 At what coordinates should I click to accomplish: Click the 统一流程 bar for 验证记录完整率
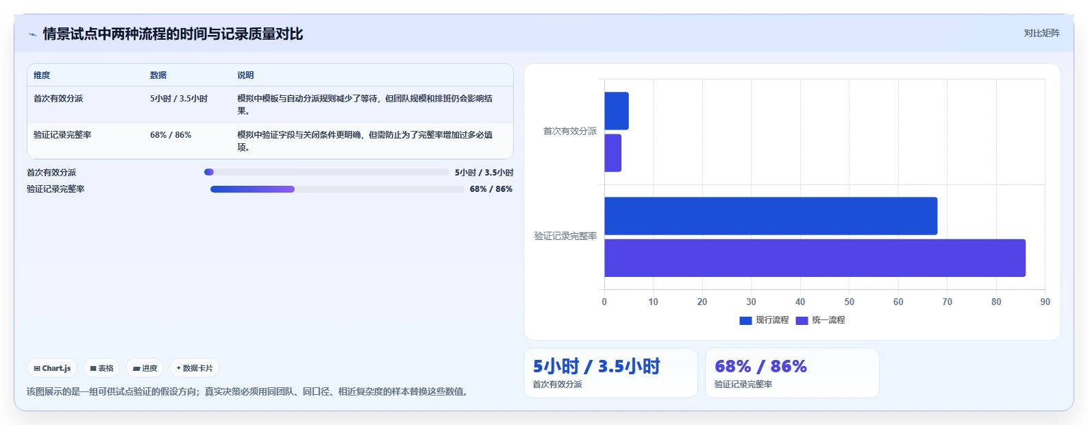click(x=815, y=258)
